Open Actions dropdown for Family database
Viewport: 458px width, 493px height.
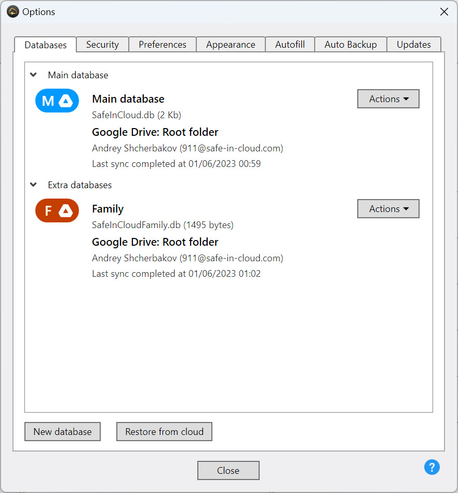pos(388,209)
